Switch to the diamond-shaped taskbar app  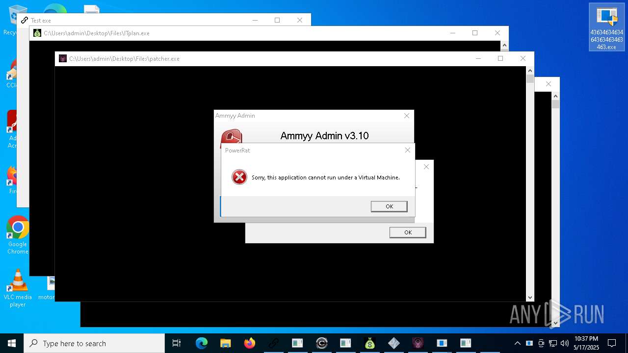(x=393, y=343)
